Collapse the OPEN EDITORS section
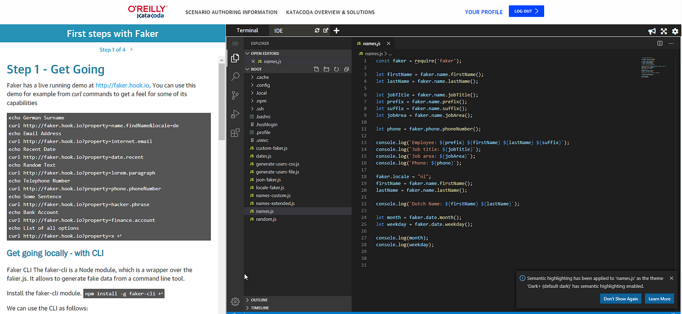This screenshot has height=314, width=682. point(265,53)
